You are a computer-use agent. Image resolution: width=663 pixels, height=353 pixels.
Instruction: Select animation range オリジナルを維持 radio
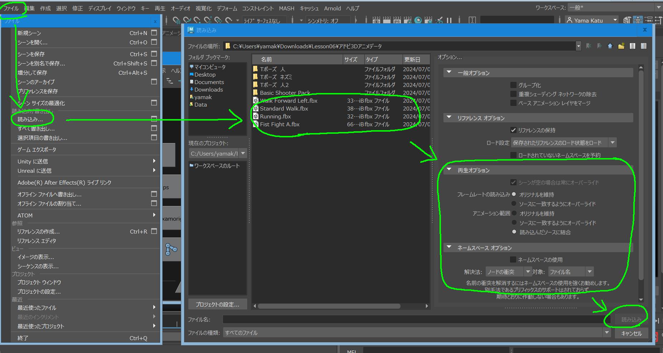point(514,213)
